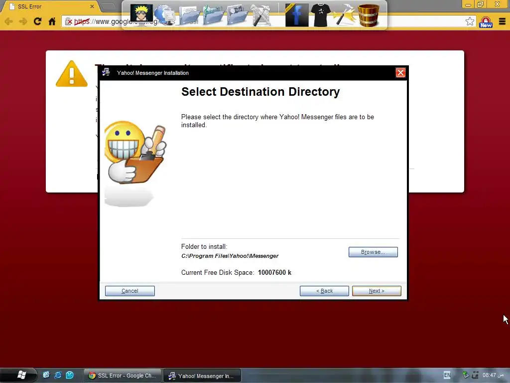Launch the Facebook icon in the dock

pyautogui.click(x=296, y=15)
